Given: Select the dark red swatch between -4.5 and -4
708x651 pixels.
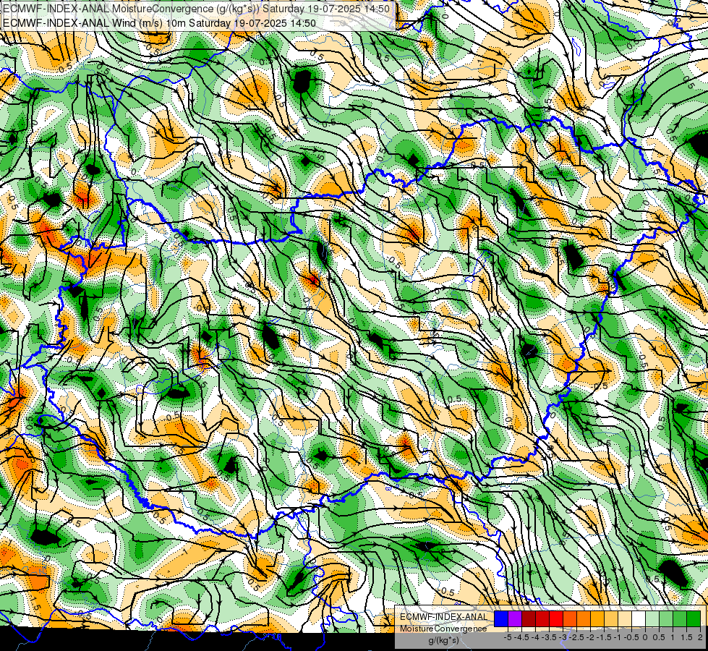Looking at the screenshot, I should click(529, 619).
